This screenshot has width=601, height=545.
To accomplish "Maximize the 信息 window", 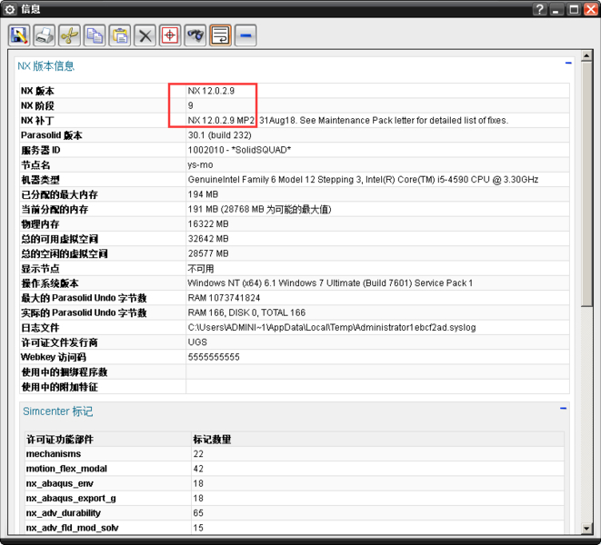I will (574, 9).
